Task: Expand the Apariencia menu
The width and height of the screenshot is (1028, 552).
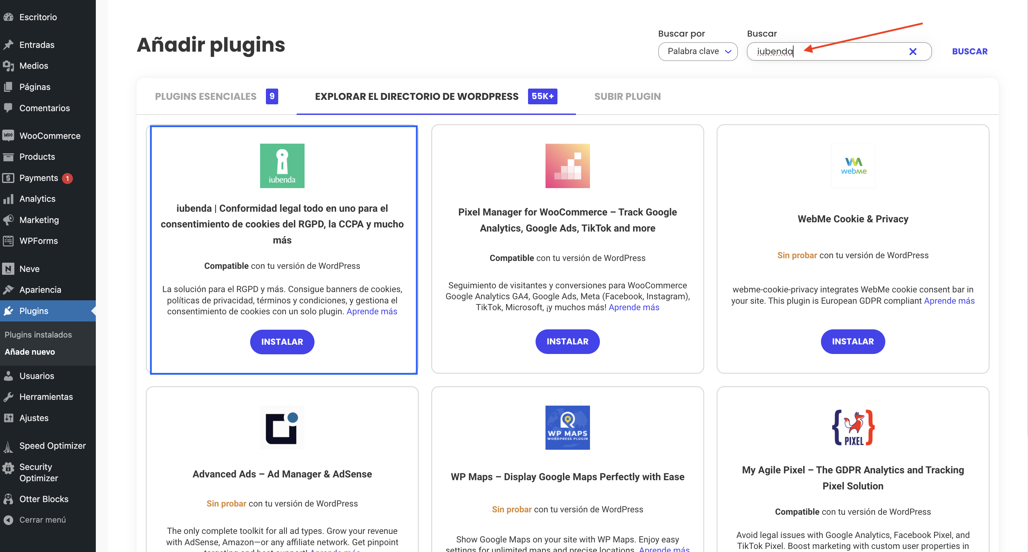Action: coord(40,290)
